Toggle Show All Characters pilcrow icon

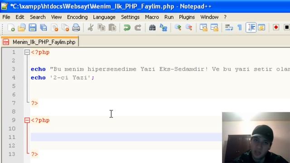pos(240,28)
